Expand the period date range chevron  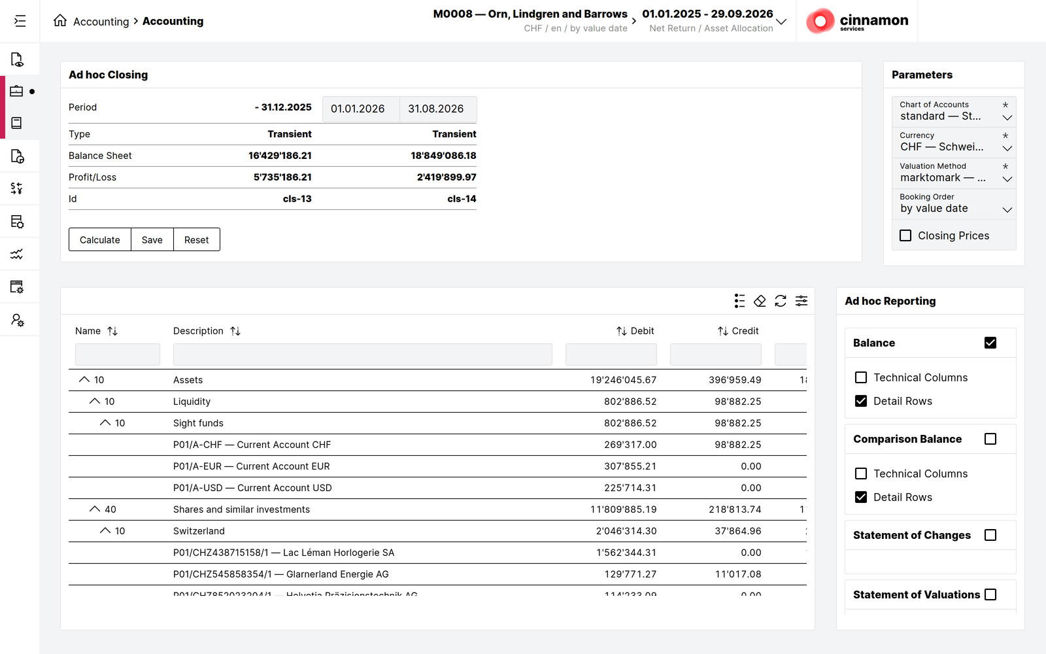(x=781, y=22)
